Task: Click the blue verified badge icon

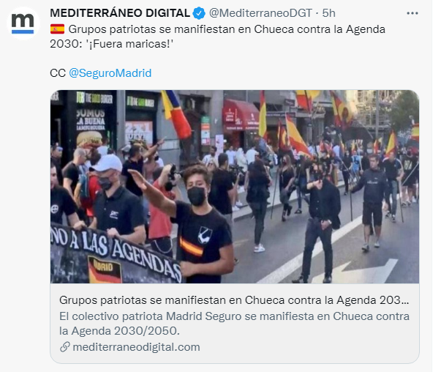Action: pos(199,13)
